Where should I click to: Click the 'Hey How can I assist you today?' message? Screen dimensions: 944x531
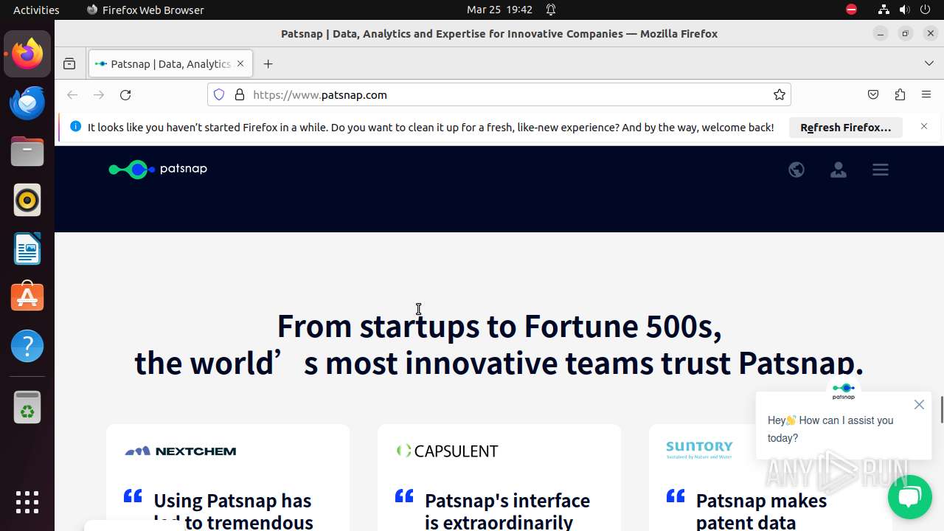pyautogui.click(x=830, y=429)
